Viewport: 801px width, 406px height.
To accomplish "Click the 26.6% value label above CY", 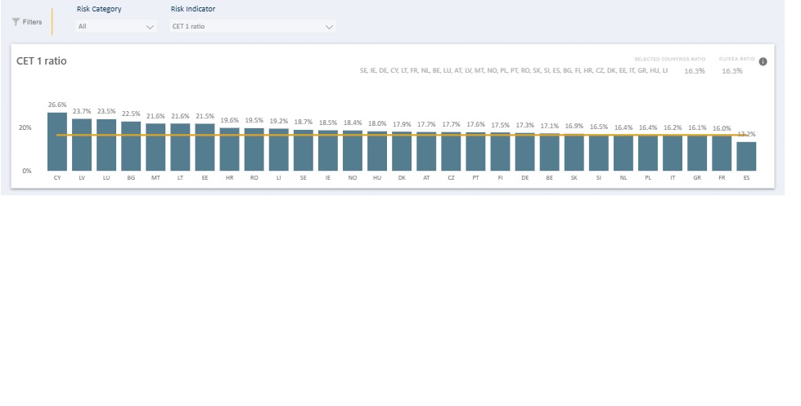I will pos(57,105).
